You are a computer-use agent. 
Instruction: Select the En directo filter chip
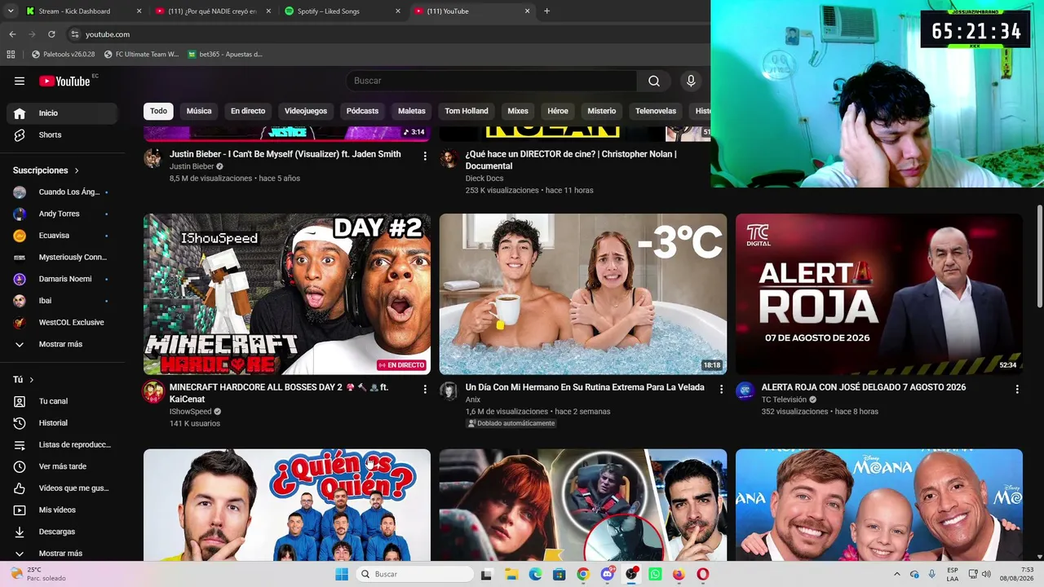coord(248,111)
